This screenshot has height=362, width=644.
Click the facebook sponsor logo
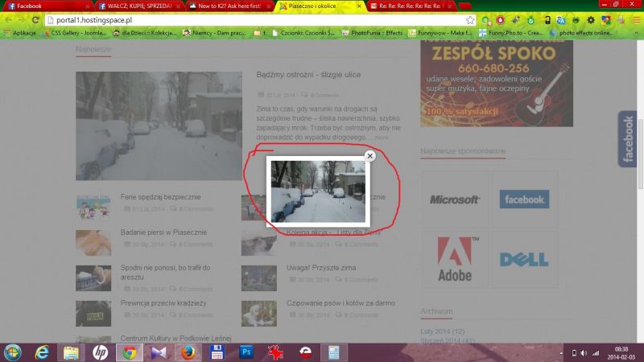pyautogui.click(x=524, y=200)
